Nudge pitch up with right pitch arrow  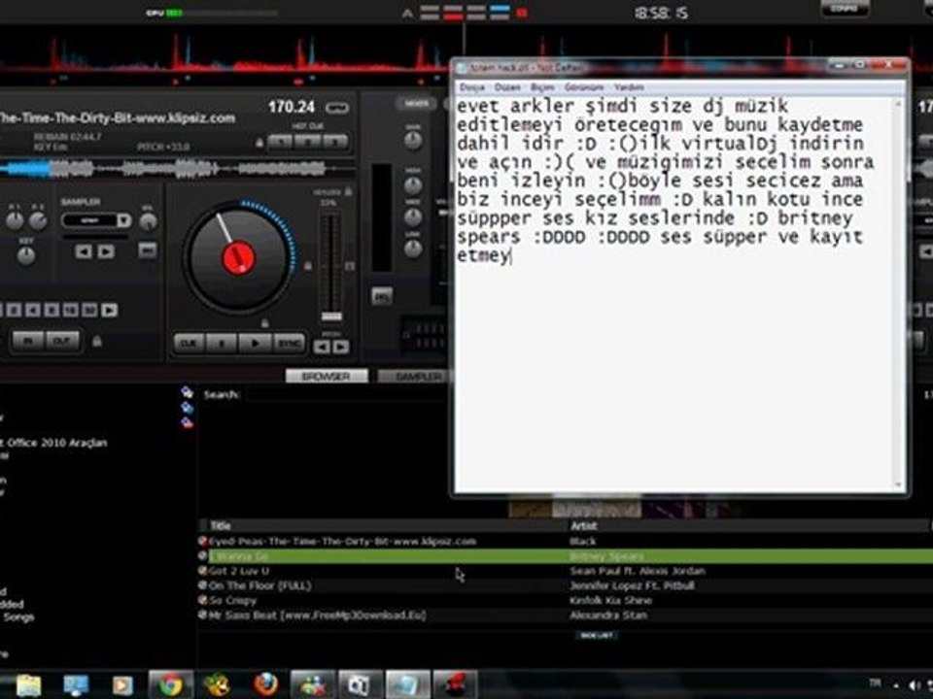[340, 347]
